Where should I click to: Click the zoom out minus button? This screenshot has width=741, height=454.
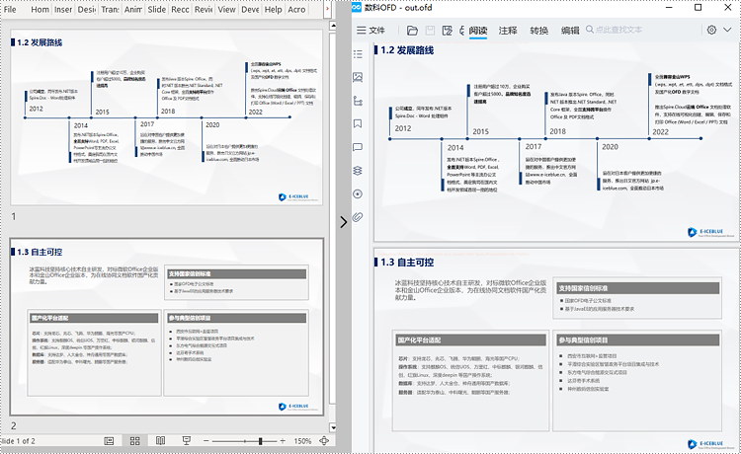click(x=206, y=441)
